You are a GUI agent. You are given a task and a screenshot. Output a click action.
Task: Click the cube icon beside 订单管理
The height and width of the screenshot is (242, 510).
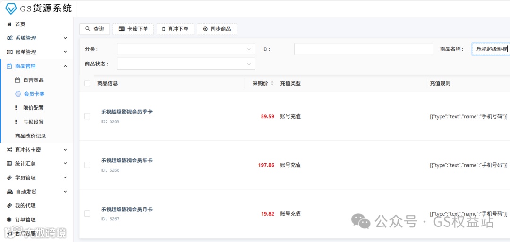point(9,219)
